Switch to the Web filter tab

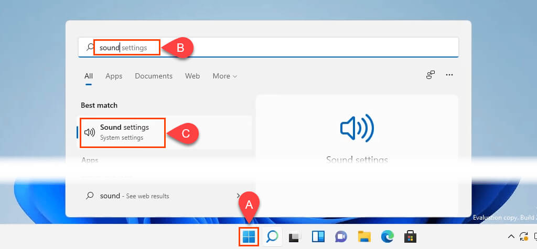point(192,76)
